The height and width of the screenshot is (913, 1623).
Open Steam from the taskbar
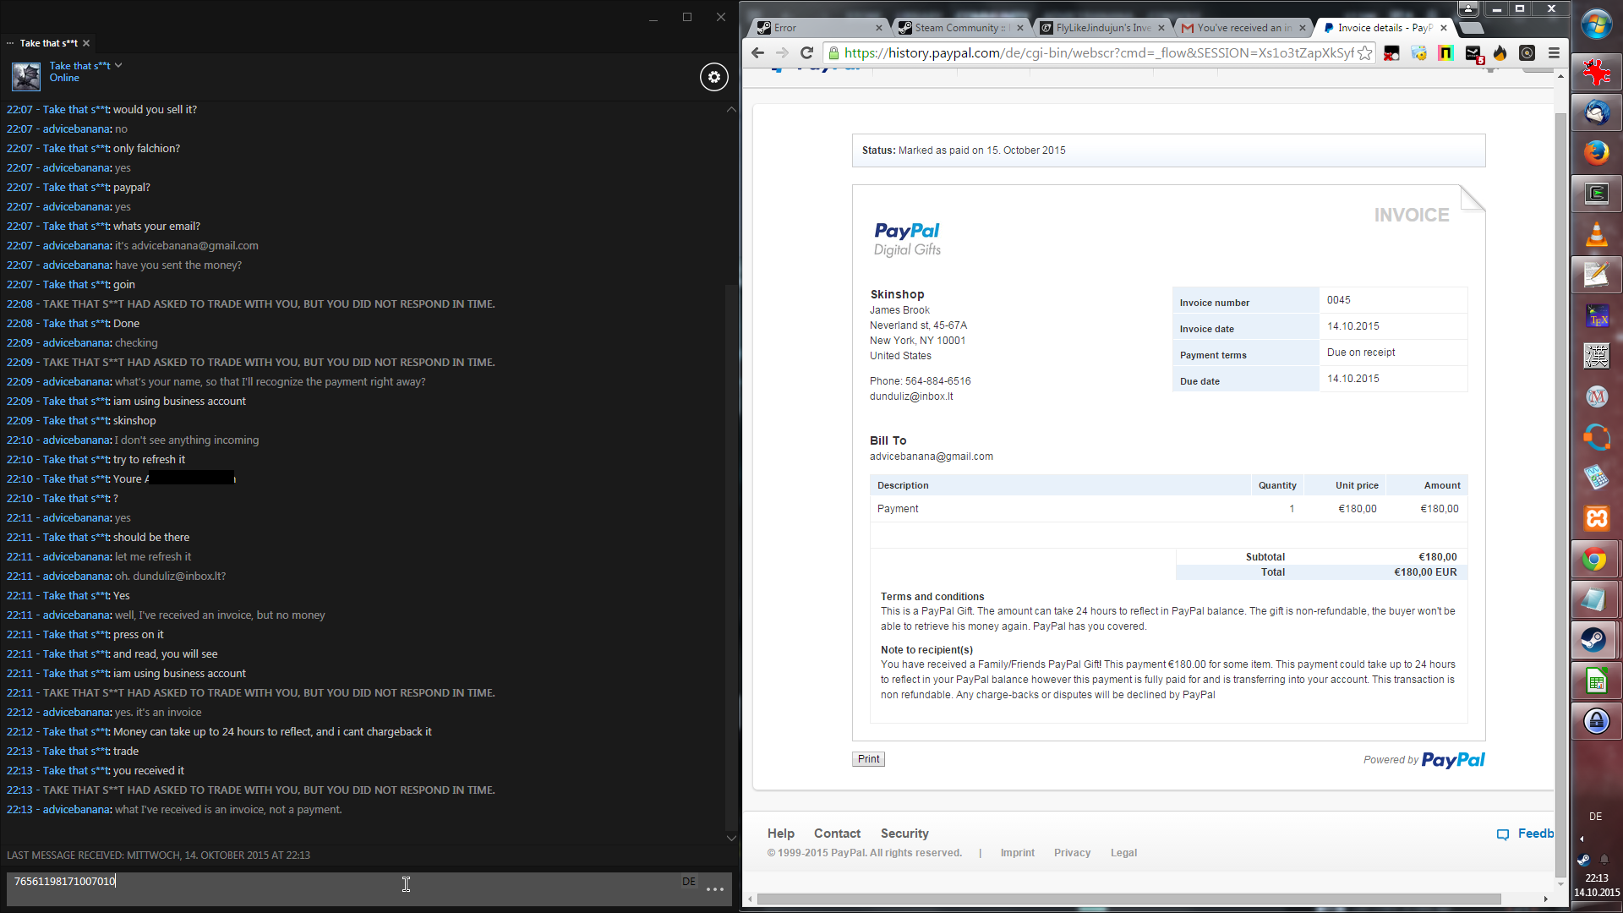1595,640
